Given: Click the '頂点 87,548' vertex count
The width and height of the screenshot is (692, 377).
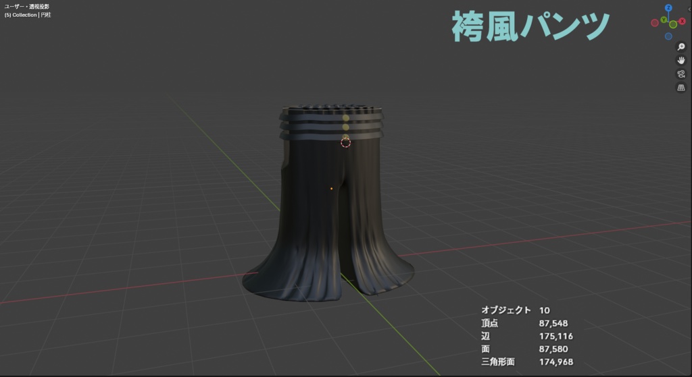Looking at the screenshot, I should [x=524, y=323].
